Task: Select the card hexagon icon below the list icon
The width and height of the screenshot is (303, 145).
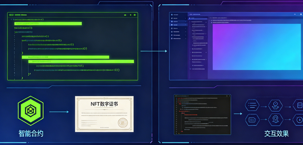Action: (x=252, y=120)
